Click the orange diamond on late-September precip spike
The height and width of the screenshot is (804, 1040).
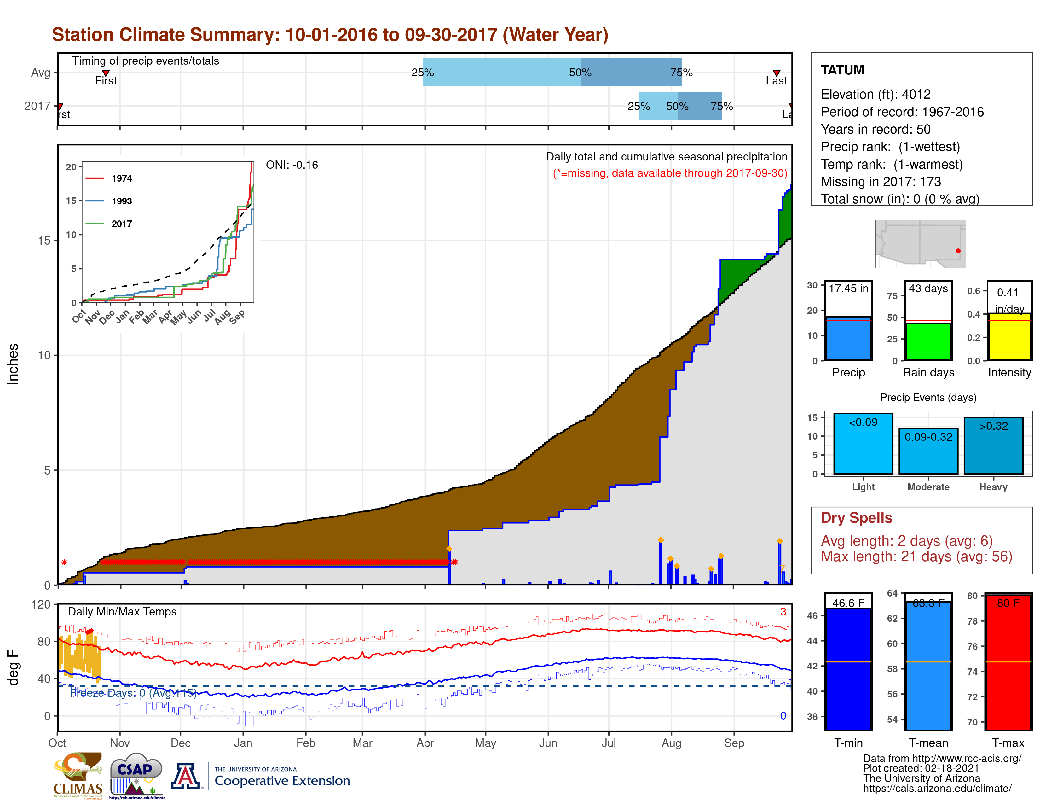click(x=779, y=541)
